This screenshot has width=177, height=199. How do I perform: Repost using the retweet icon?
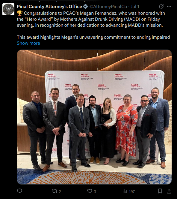[55, 191]
